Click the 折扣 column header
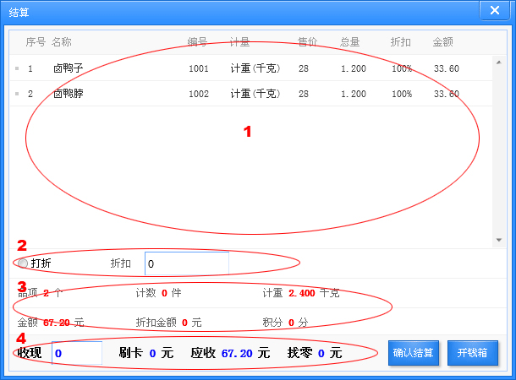 tap(400, 42)
